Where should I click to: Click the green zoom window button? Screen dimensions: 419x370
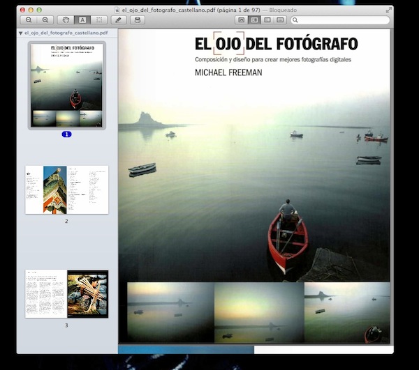[39, 10]
